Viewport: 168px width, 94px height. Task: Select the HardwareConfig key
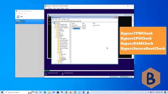(x=64, y=43)
